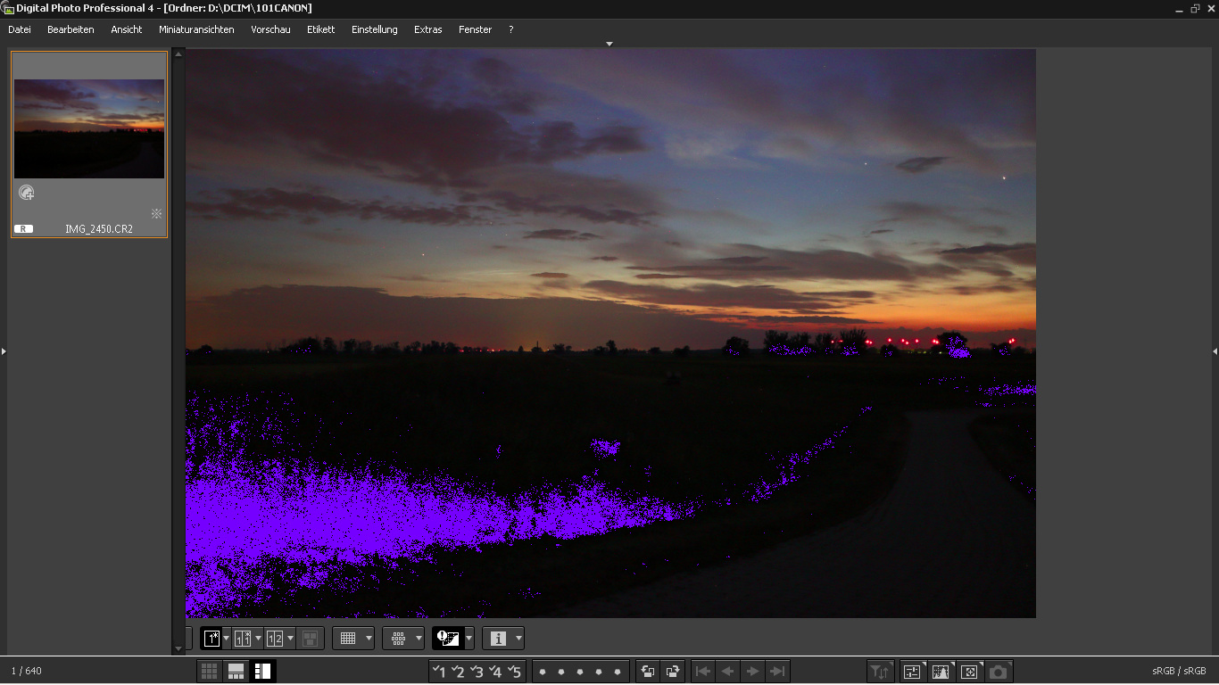Screen dimensions: 1219x685
Task: Toggle vertical thumbnail layout with preview
Action: (262, 672)
